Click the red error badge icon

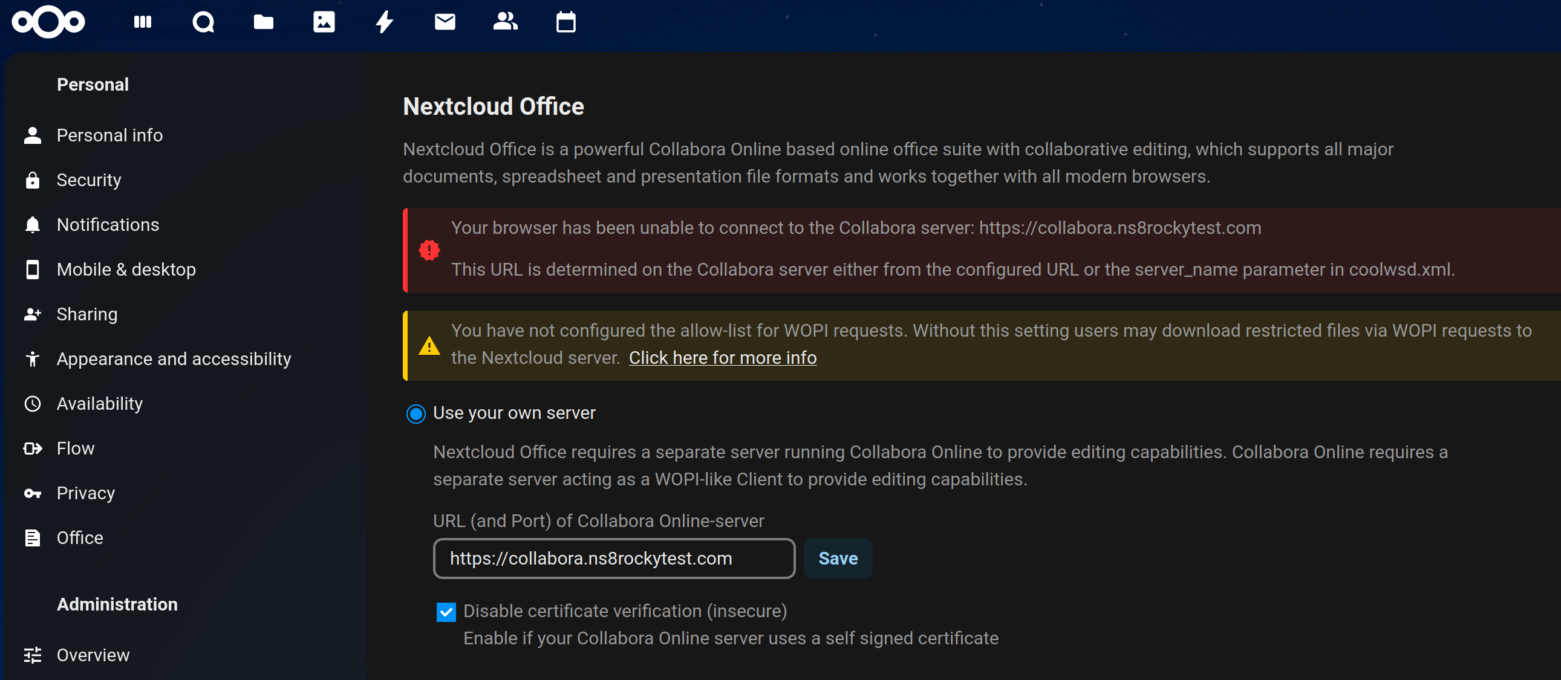(429, 250)
